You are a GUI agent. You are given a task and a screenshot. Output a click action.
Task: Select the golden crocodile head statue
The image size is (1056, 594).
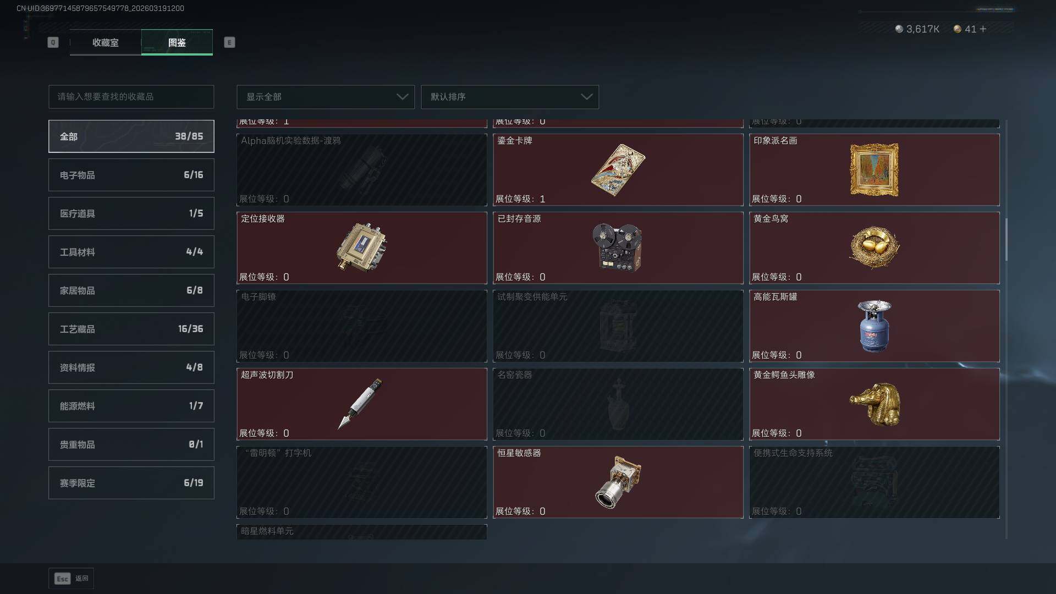(875, 404)
